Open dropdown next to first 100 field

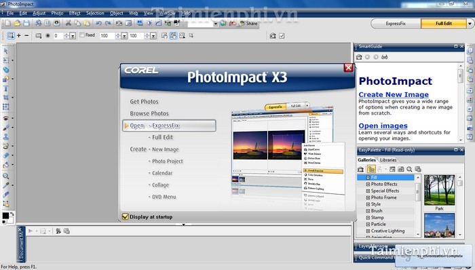(x=124, y=36)
